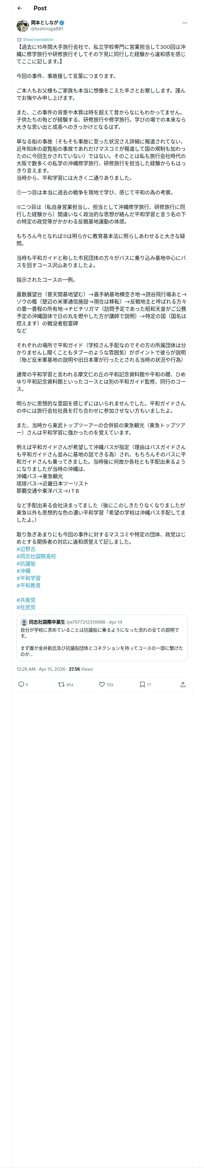Open the #平和学習 hashtag
This screenshot has width=204, height=1168.
(x=28, y=578)
